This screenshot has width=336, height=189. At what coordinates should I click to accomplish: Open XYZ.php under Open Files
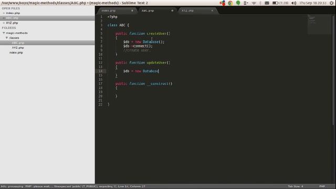[12, 23]
